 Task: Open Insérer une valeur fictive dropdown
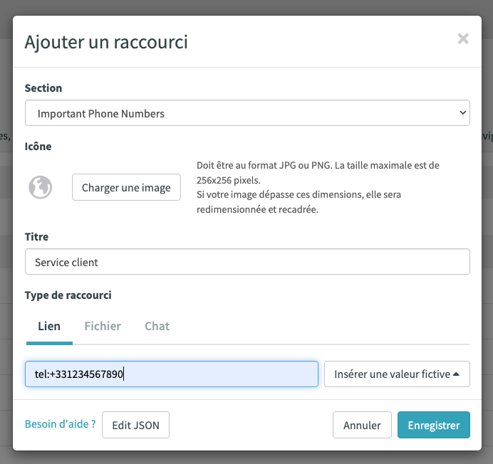(x=397, y=374)
